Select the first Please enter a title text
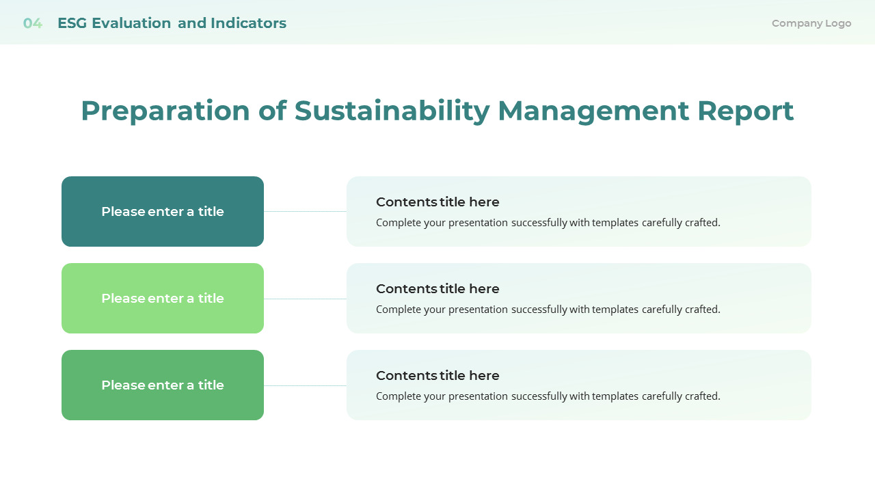 [162, 212]
